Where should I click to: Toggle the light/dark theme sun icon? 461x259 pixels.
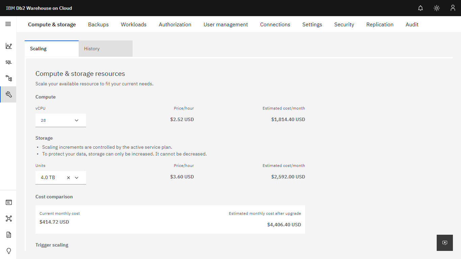(x=437, y=8)
